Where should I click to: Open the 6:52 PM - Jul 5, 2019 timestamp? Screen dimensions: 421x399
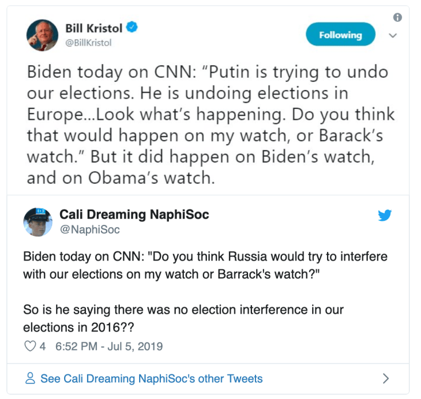click(109, 346)
